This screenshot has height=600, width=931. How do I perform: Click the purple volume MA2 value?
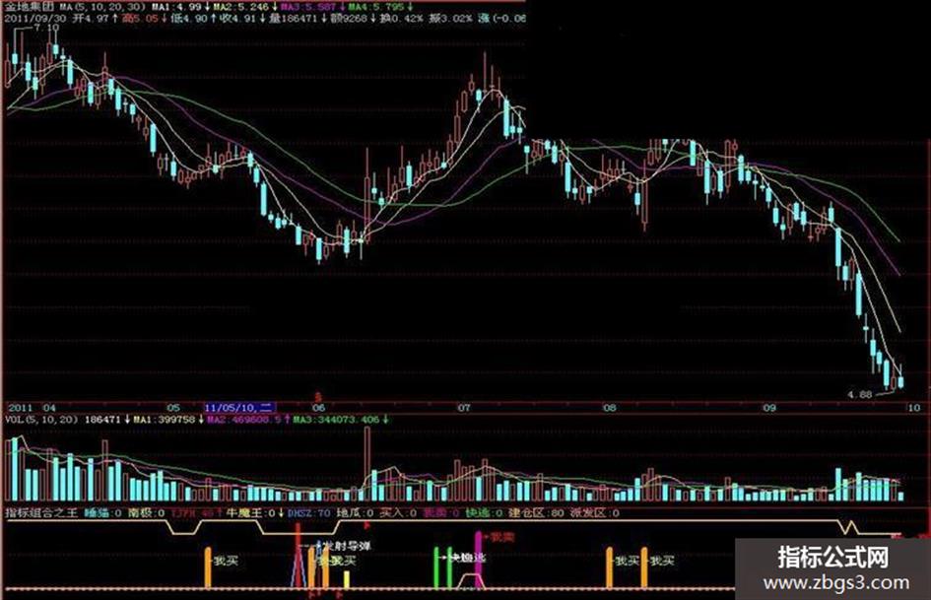click(x=244, y=420)
